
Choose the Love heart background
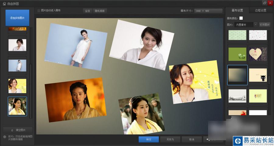(x=258, y=54)
